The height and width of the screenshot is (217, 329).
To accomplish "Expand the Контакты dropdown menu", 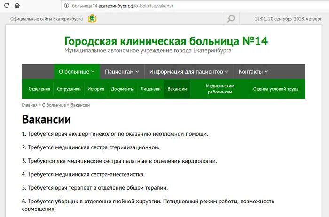I will click(253, 72).
